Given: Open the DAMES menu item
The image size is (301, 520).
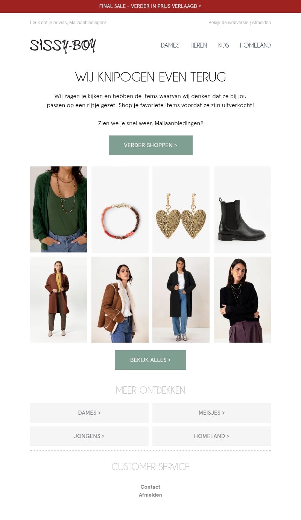Looking at the screenshot, I should pos(170,45).
